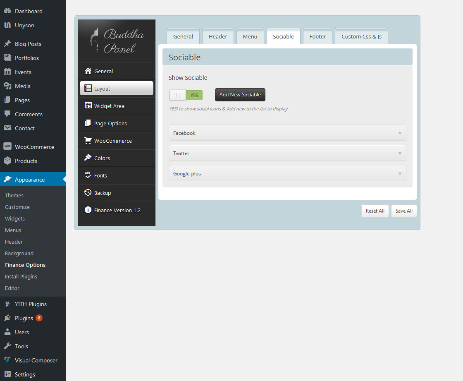Toggle the Show Sociable YES switch
Viewport: 463px width, 381px height.
click(x=186, y=95)
